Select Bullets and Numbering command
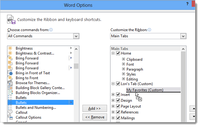Image resolution: width=200 pixels, height=127 pixels. 36,108
